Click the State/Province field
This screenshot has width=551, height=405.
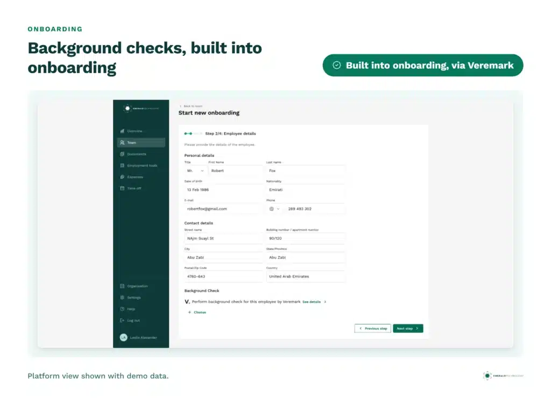[x=306, y=258]
